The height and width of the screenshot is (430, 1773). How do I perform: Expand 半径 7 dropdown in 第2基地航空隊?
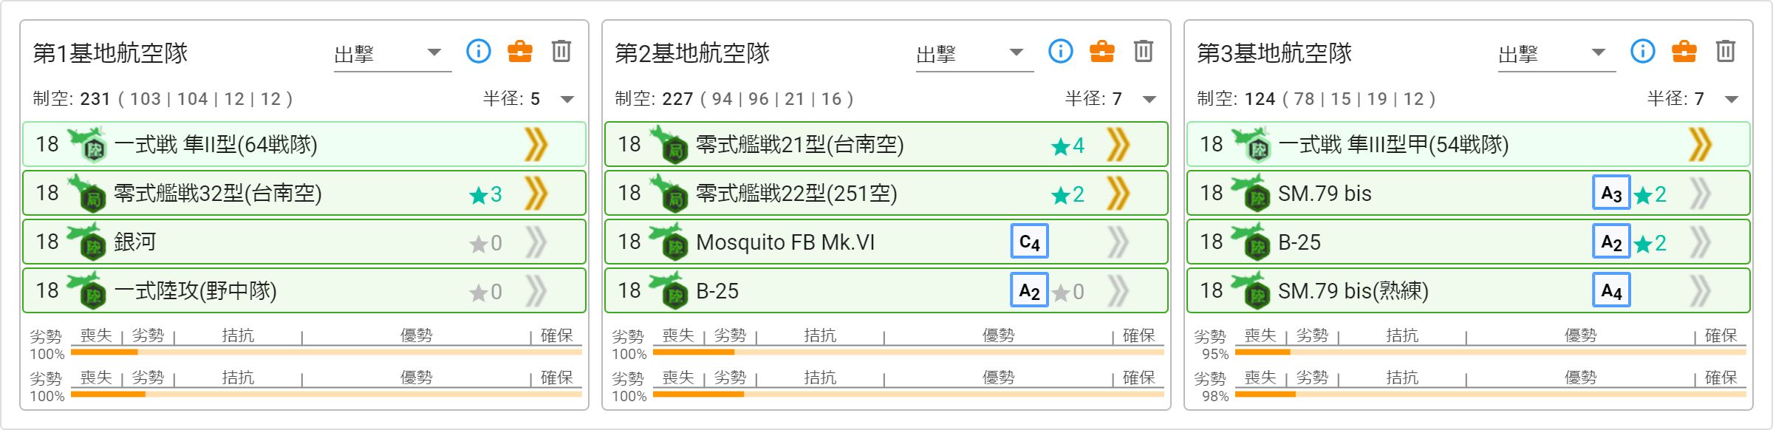tap(1110, 98)
